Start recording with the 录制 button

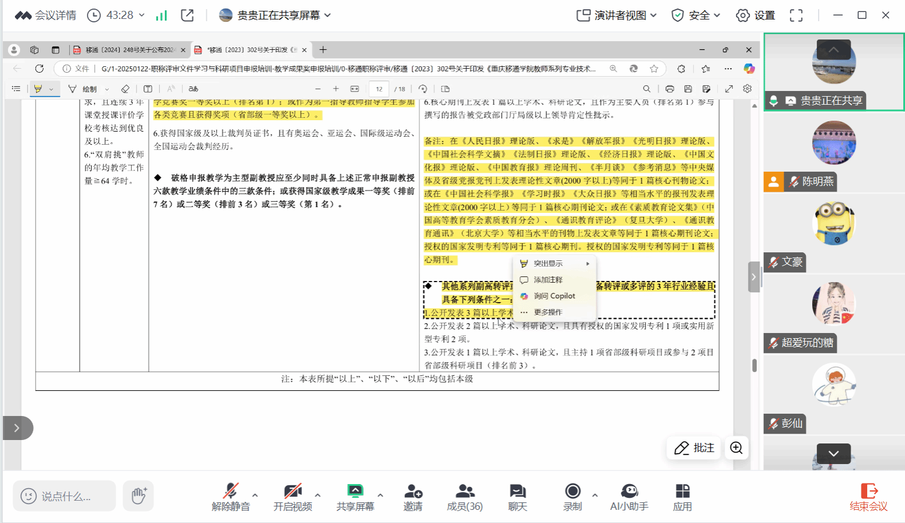tap(572, 497)
